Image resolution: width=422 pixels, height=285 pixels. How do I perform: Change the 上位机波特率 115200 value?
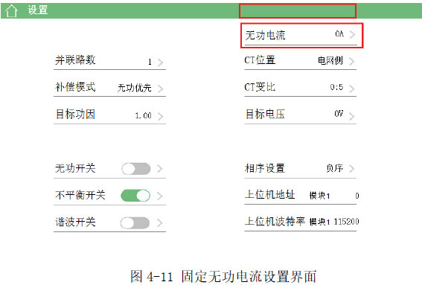coord(346,222)
